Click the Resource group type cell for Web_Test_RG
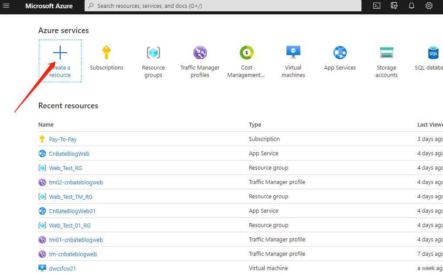Viewport: 443px width, 274px height. coord(269,168)
